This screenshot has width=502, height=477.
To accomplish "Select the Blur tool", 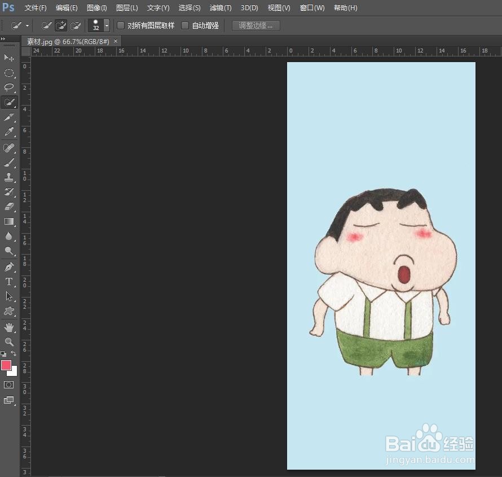I will 9,237.
